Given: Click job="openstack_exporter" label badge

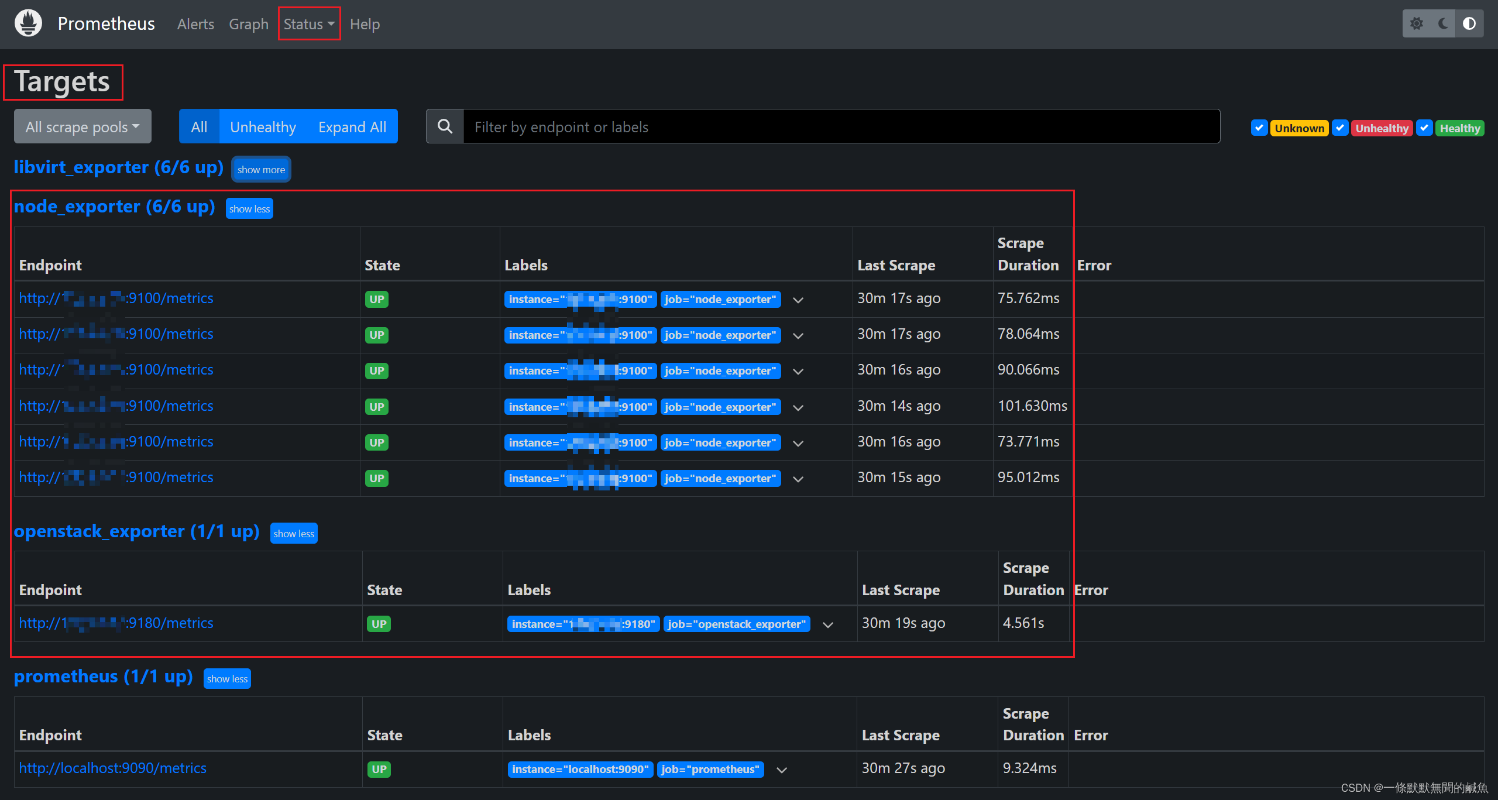Looking at the screenshot, I should pyautogui.click(x=737, y=624).
